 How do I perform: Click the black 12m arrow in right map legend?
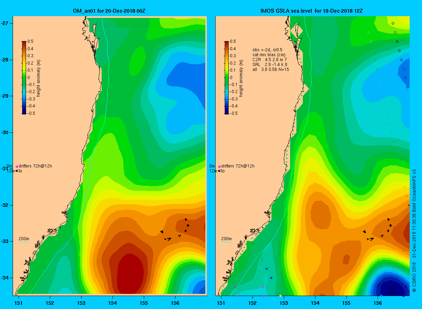click(219, 171)
